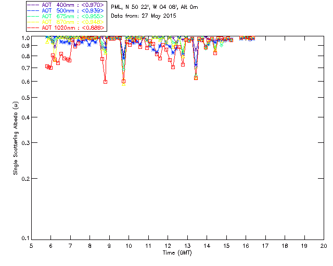Screen dimensions: 333x266
Task: Click the 'Time (GMT)' x-axis label
Action: [x=177, y=253]
